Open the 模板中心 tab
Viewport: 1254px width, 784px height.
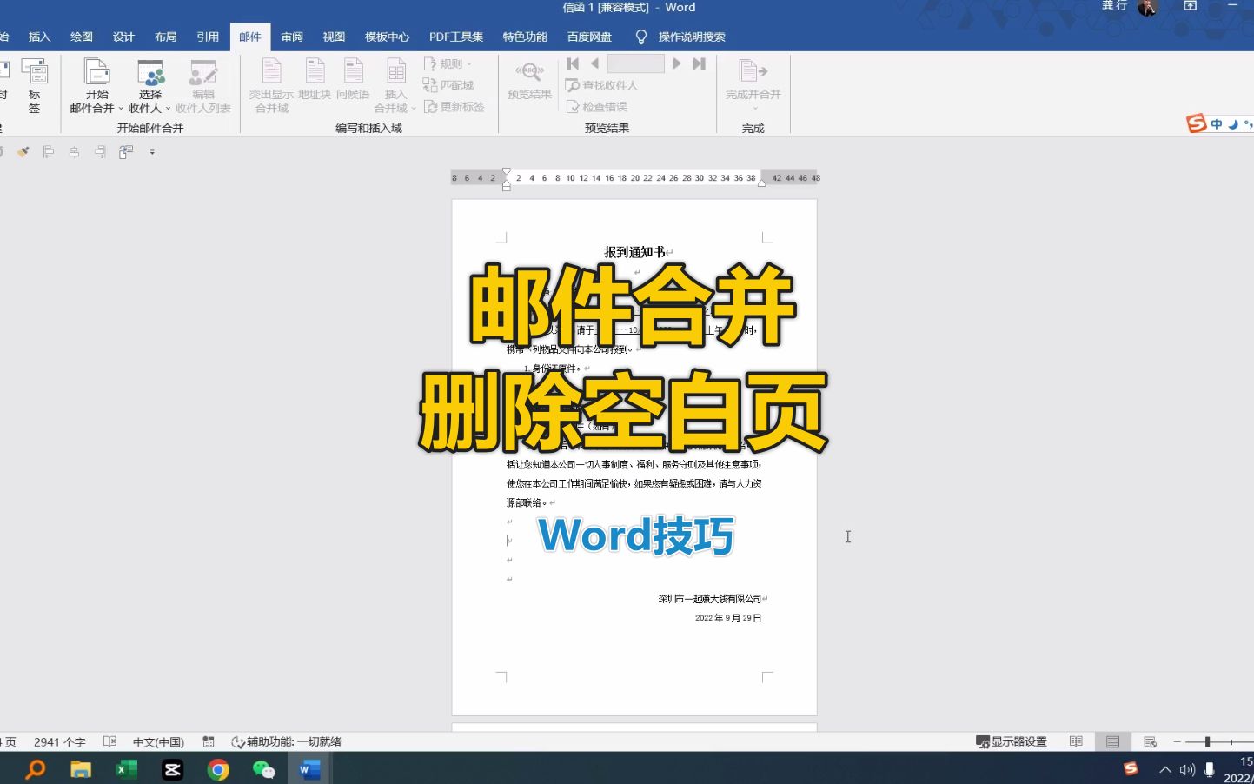tap(387, 37)
